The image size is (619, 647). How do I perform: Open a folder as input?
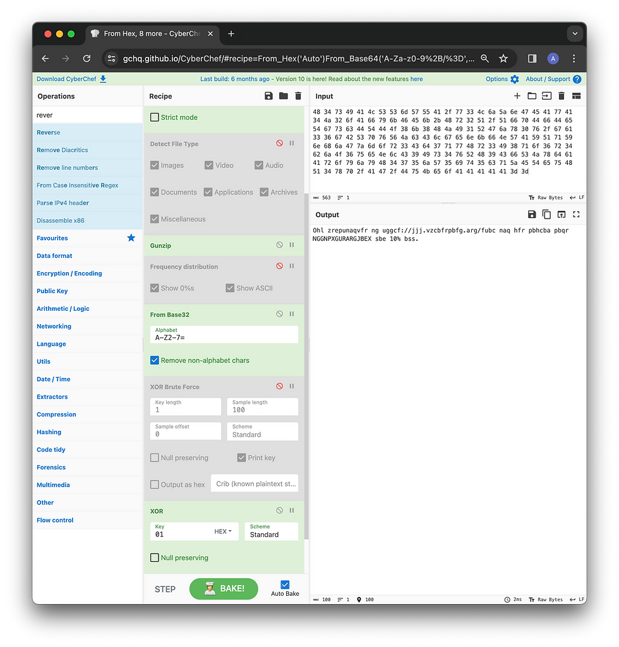(532, 96)
